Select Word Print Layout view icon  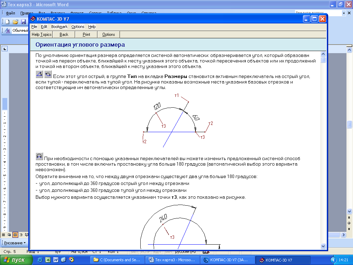tap(15, 235)
